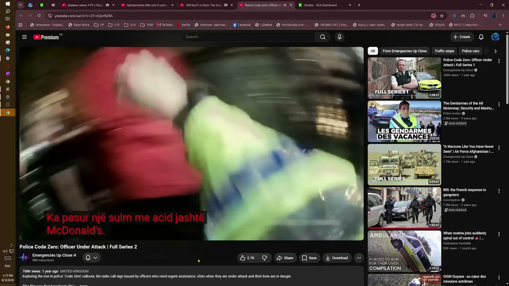
Task: Open menu for BRI French response video
Action: point(499,191)
